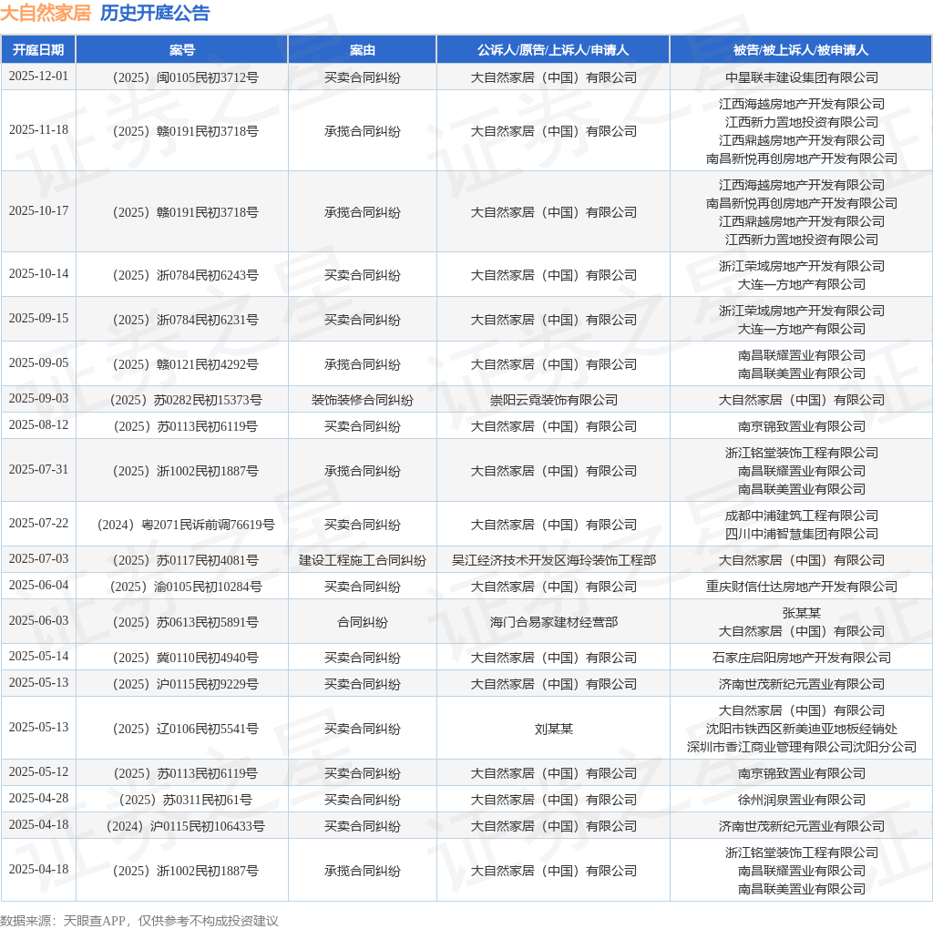Viewport: 933px width, 929px height.
Task: Click defendant 徐州润泉置业有限公司
Action: click(802, 800)
